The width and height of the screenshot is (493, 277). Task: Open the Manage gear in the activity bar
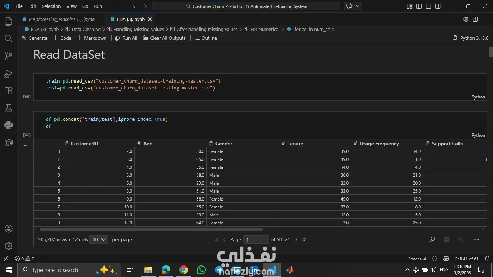click(9, 246)
